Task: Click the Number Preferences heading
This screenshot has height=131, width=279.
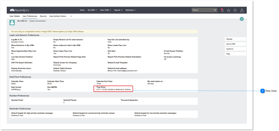Action: [x=19, y=96]
